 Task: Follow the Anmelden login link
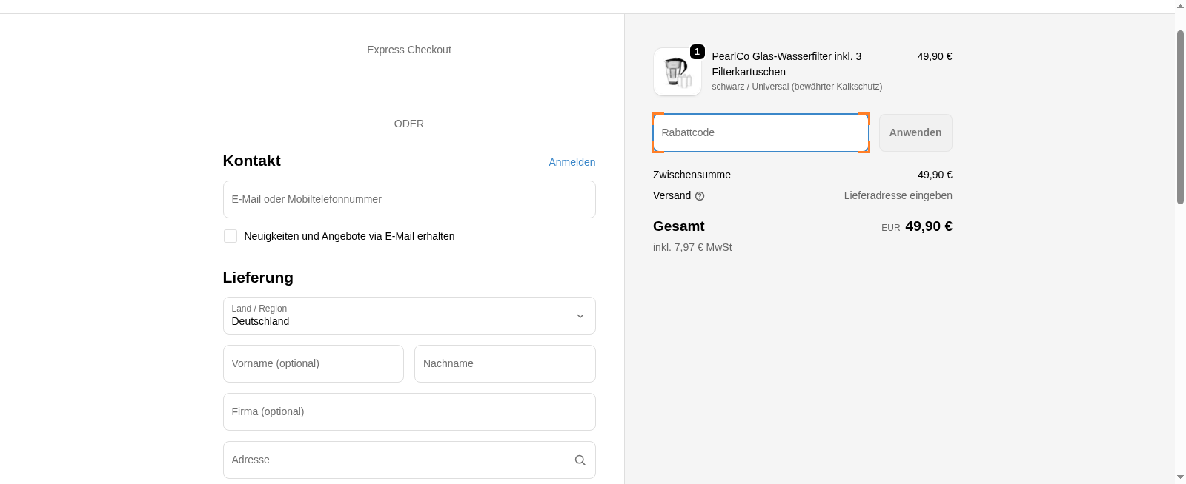click(572, 162)
